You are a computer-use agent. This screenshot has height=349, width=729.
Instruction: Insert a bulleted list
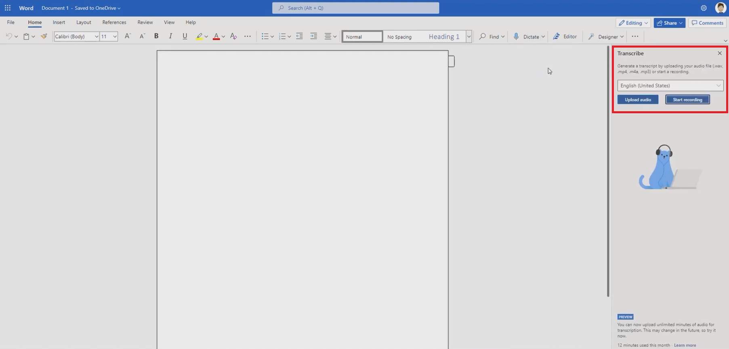pyautogui.click(x=265, y=36)
